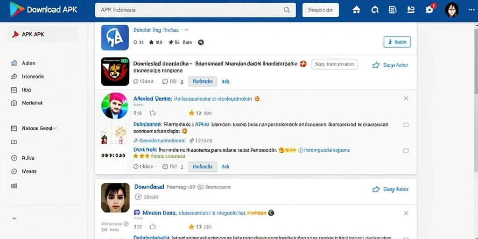
Task: Click the sidebar icon beside 'Meacs'
Action: (x=14, y=171)
